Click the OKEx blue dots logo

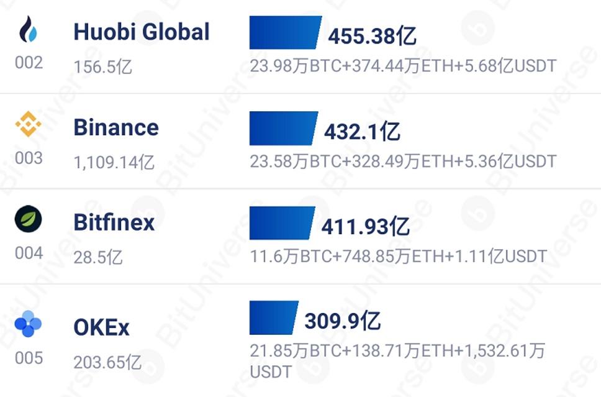(x=28, y=324)
